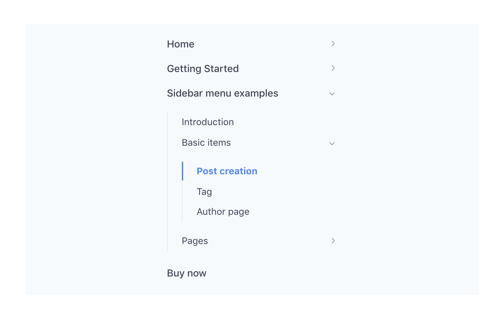Open the Introduction page link

point(207,122)
